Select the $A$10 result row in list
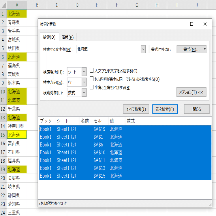This screenshot has height=216, width=216. pos(125,153)
